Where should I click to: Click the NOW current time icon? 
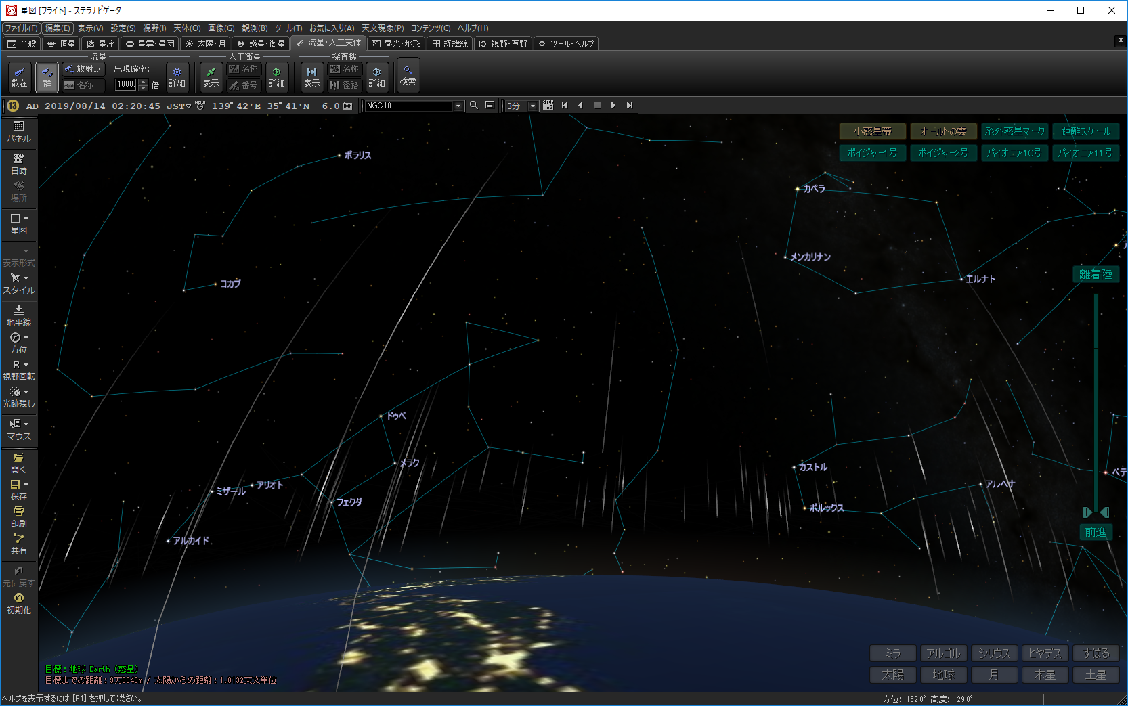click(200, 105)
